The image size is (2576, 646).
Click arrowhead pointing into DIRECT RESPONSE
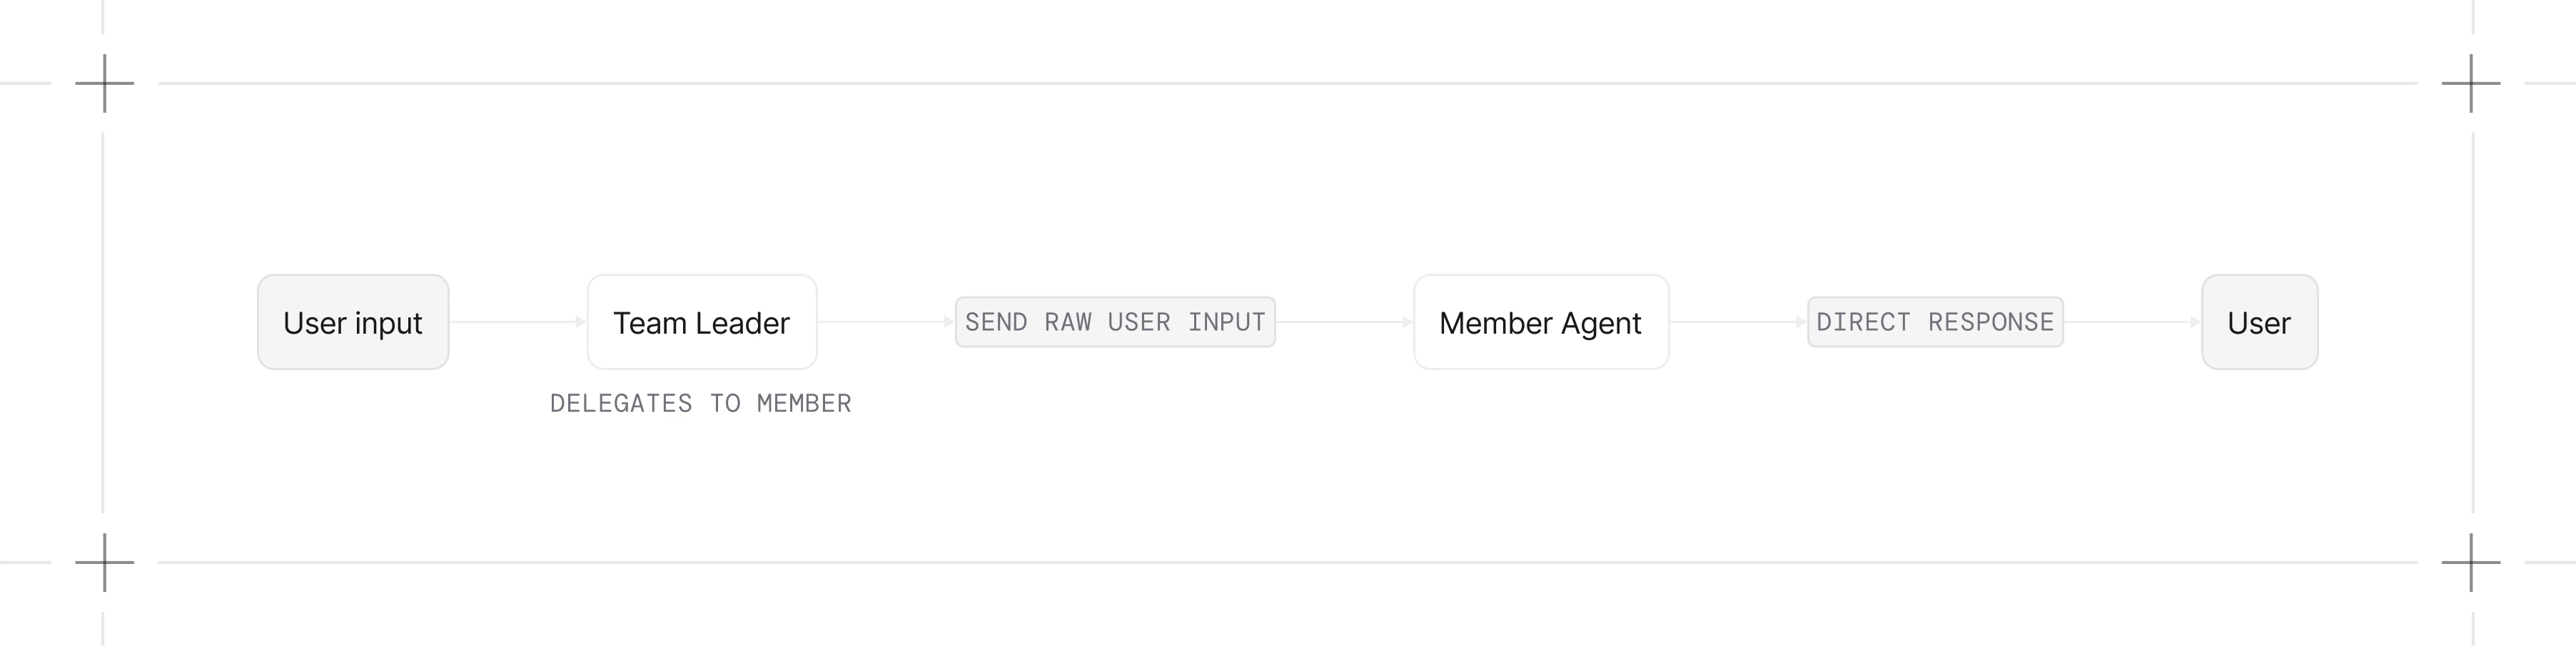pos(1801,322)
